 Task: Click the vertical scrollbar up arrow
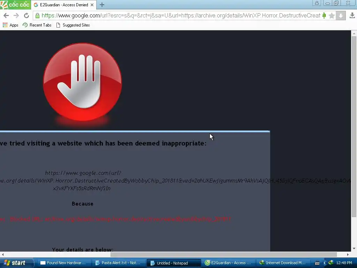point(354,33)
